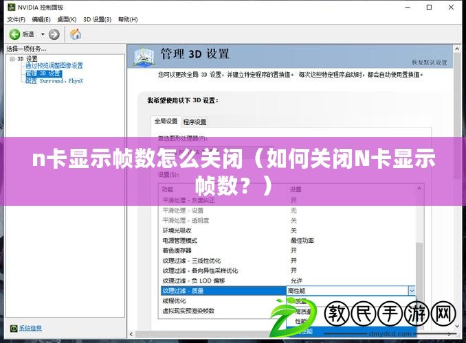Select 通过预览调整图像设置 in the task tree

(x=54, y=66)
